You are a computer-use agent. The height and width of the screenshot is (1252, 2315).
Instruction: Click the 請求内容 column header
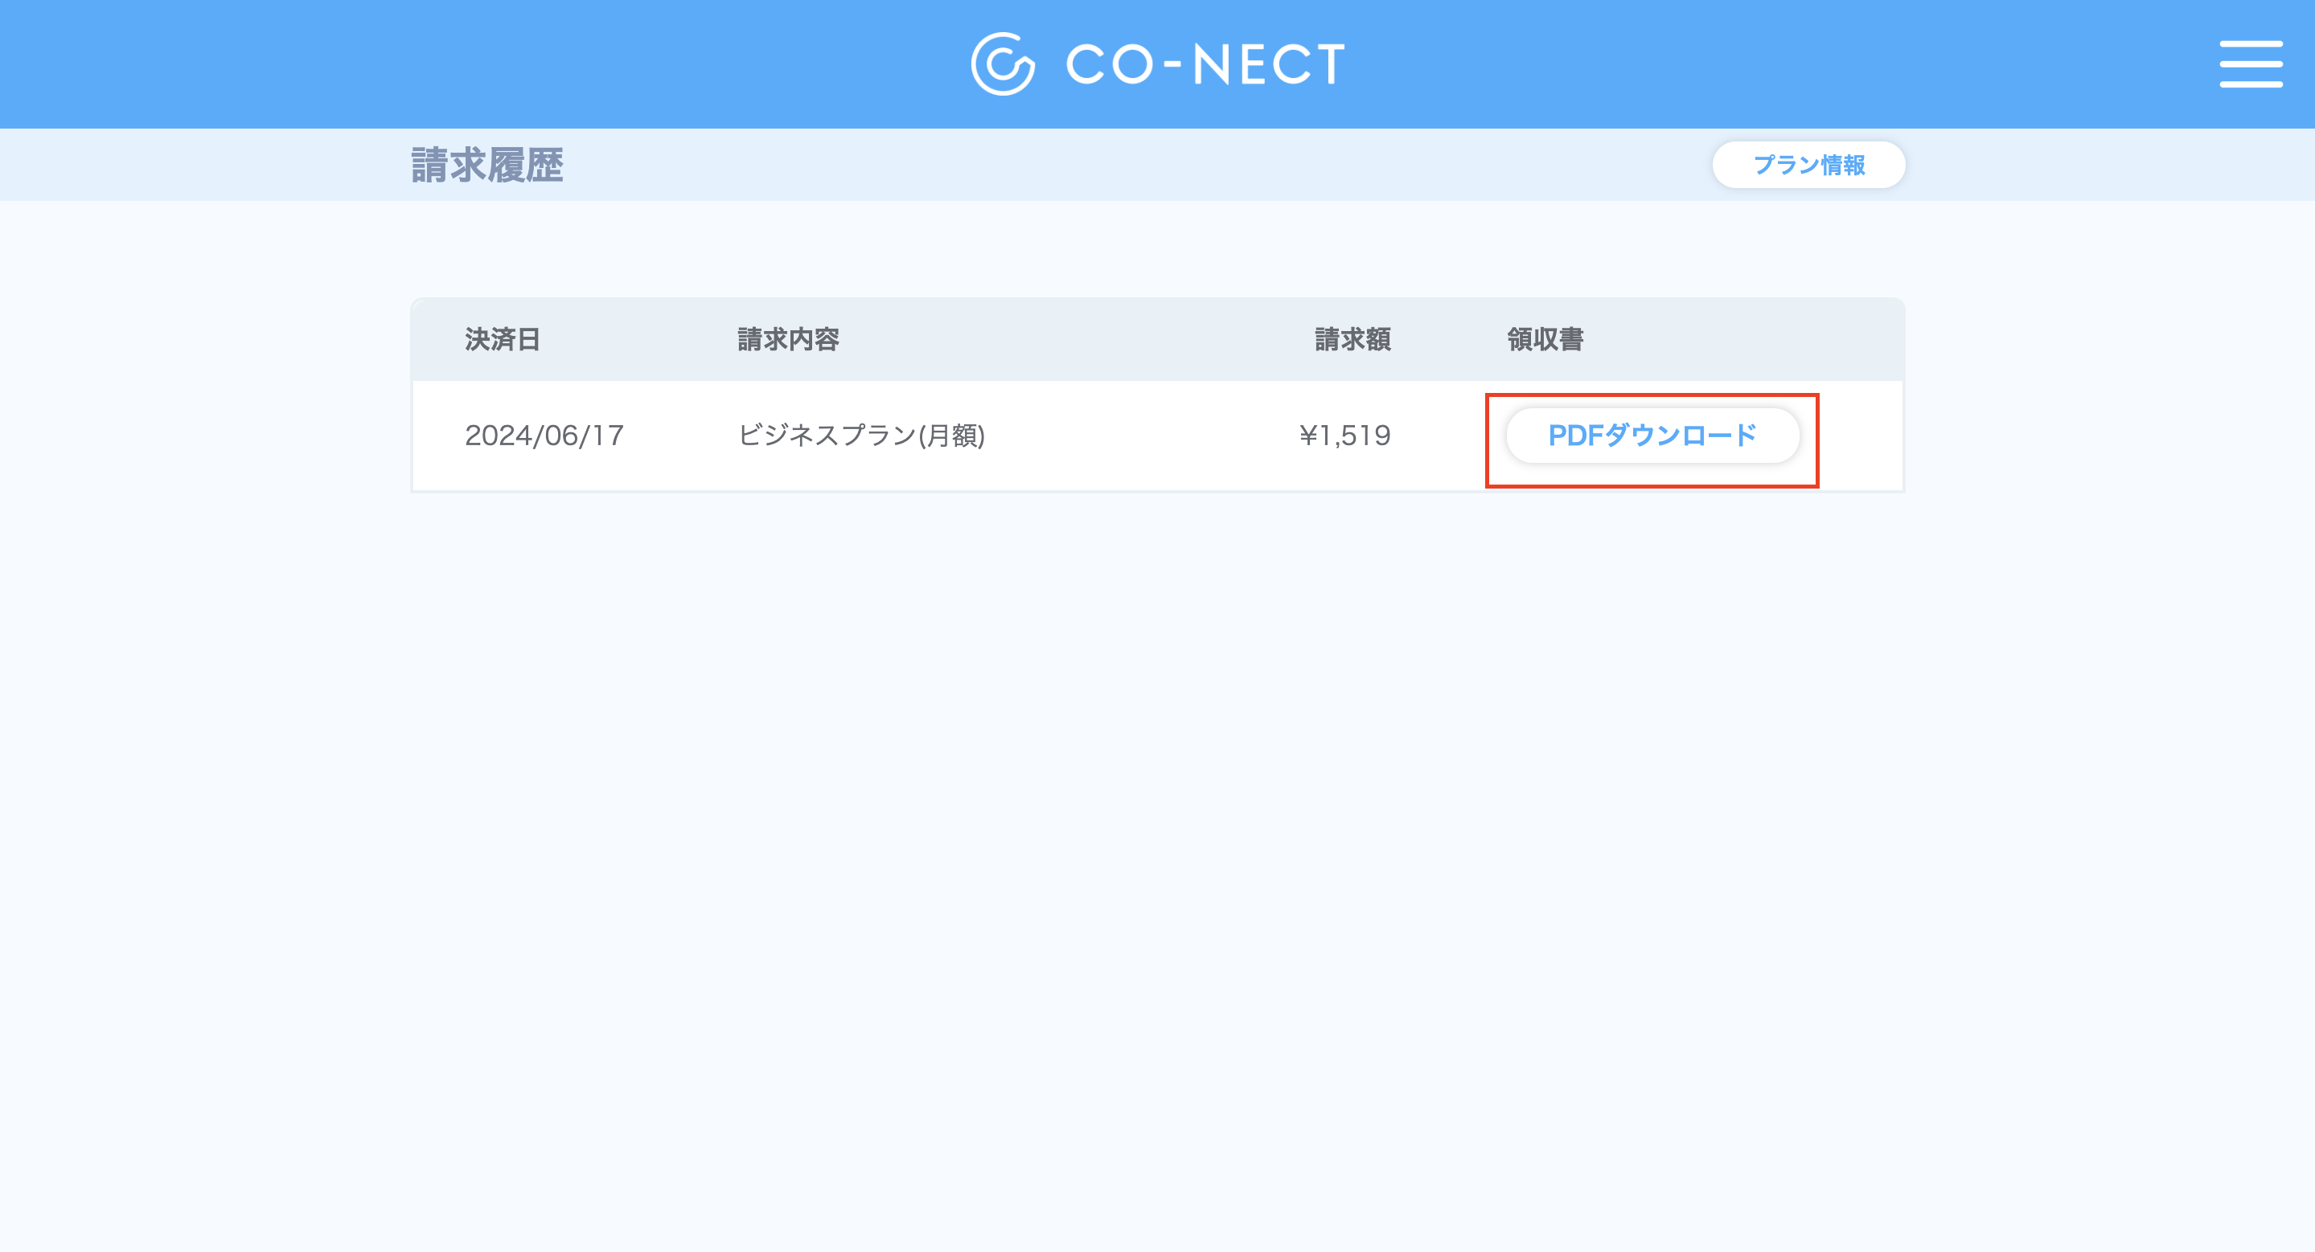tap(788, 339)
